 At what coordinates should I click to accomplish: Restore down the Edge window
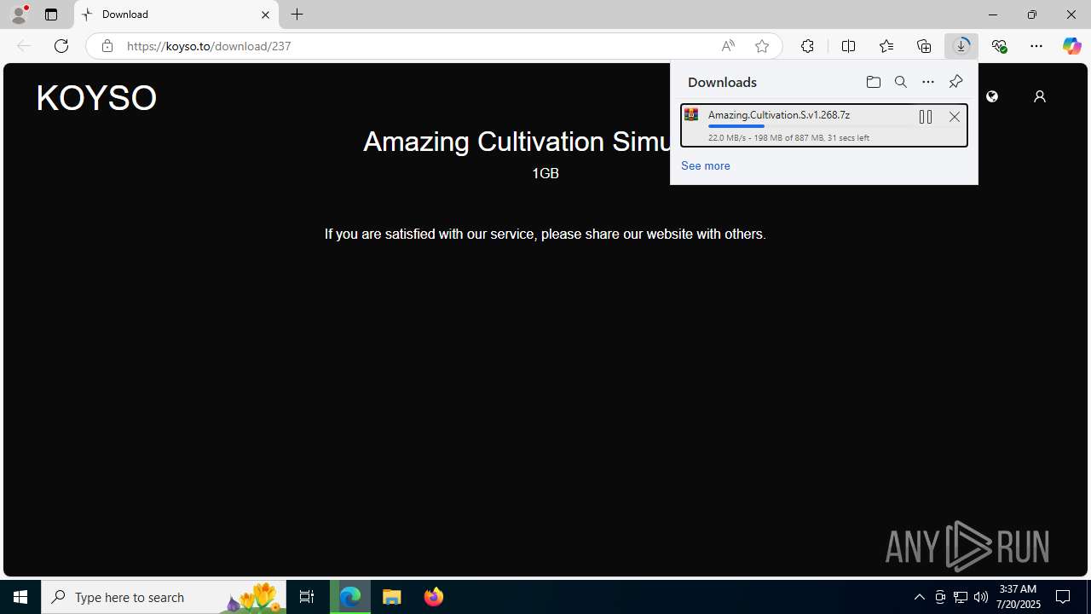pos(1031,14)
